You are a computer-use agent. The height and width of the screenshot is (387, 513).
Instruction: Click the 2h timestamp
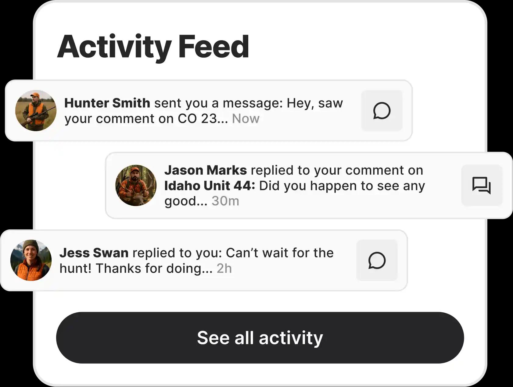pyautogui.click(x=224, y=268)
